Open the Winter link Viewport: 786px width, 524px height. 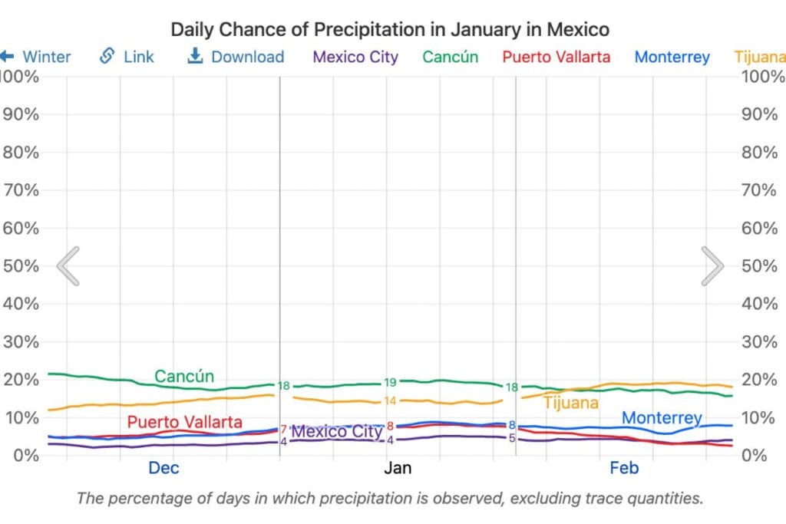[x=47, y=57]
